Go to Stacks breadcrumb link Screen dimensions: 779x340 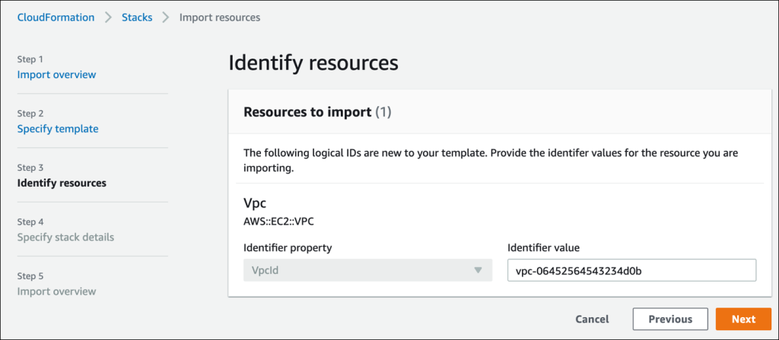[x=137, y=17]
